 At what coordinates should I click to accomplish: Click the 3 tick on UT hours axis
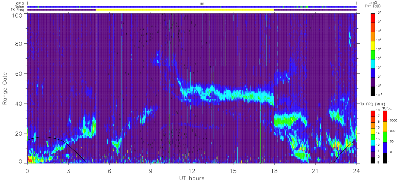tap(68, 171)
